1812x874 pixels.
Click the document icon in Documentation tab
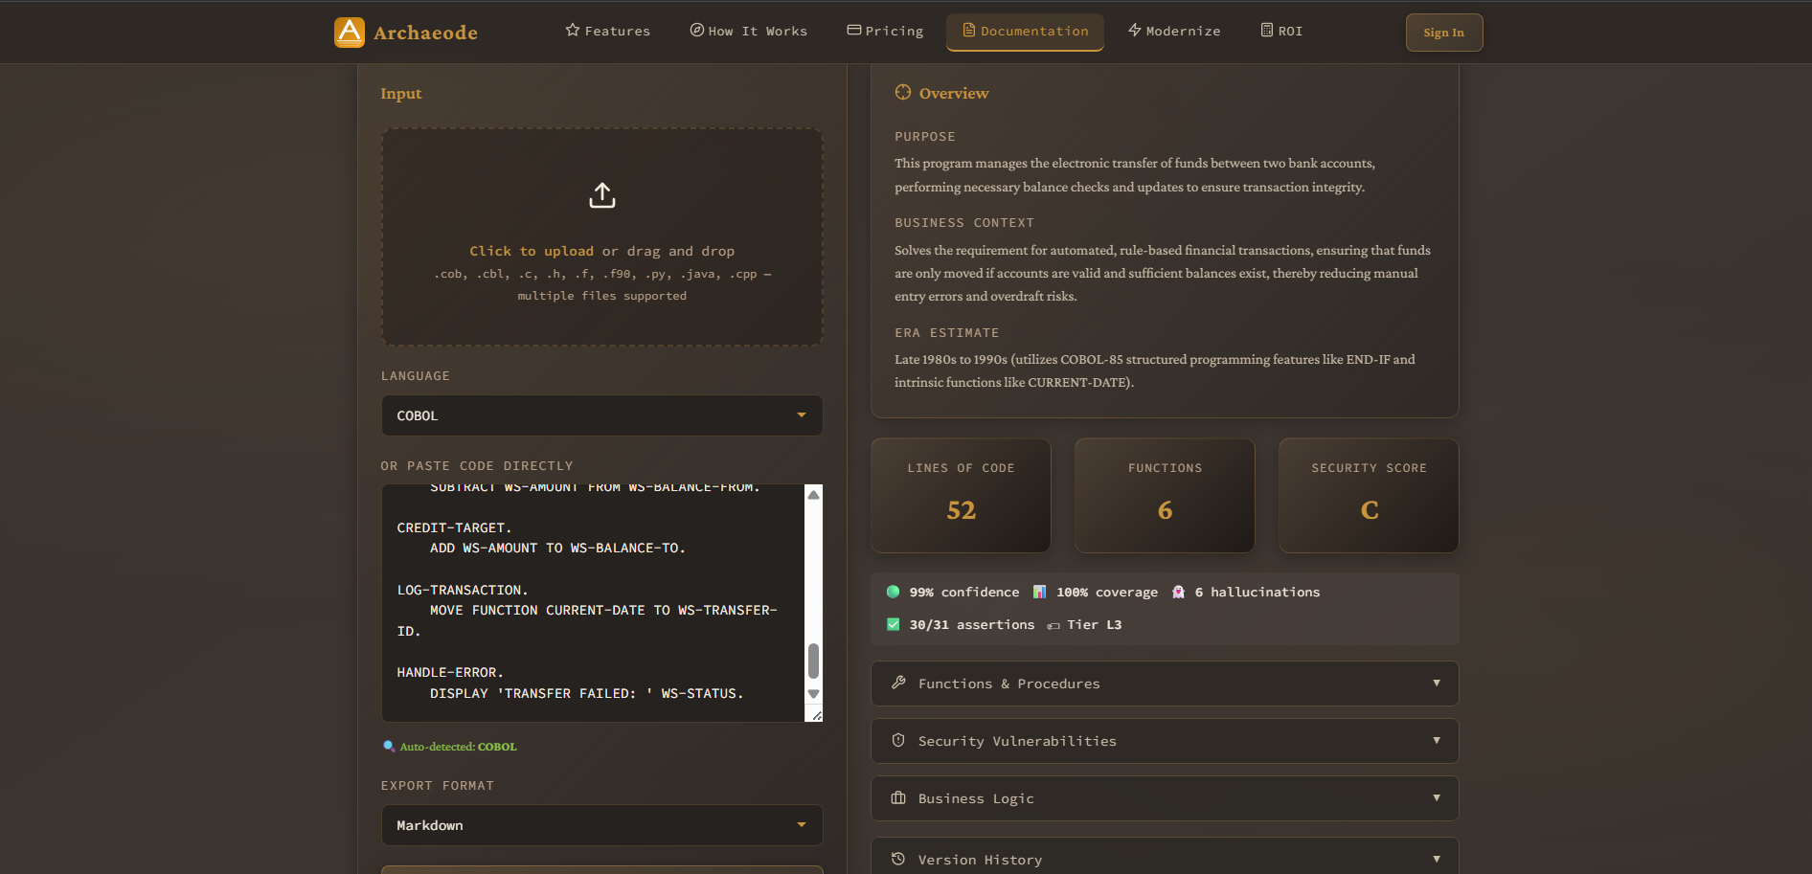tap(969, 31)
